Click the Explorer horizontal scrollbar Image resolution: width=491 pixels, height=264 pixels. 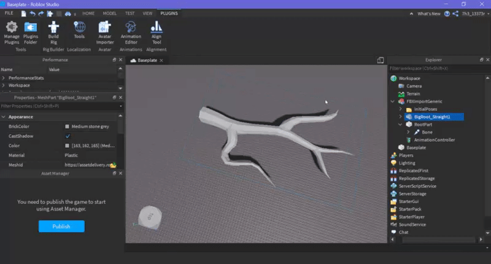[438, 239]
